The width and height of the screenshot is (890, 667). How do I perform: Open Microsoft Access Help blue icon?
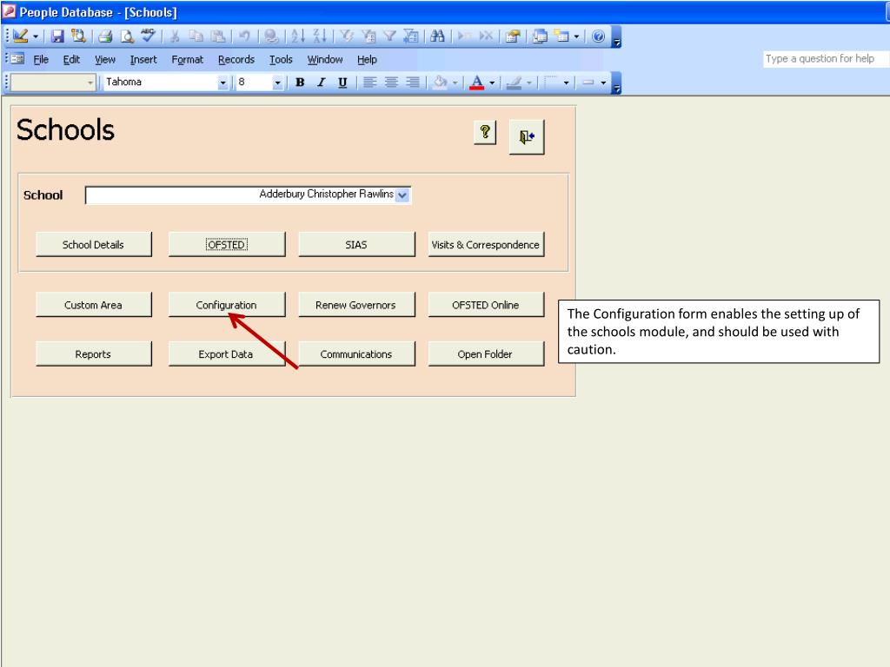[596, 38]
